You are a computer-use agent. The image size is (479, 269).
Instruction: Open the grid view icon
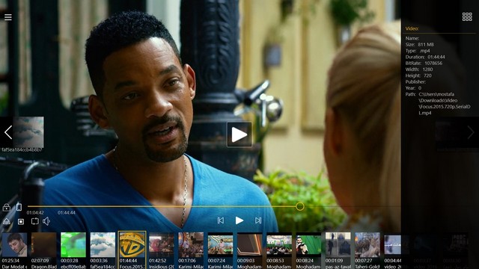tap(467, 16)
